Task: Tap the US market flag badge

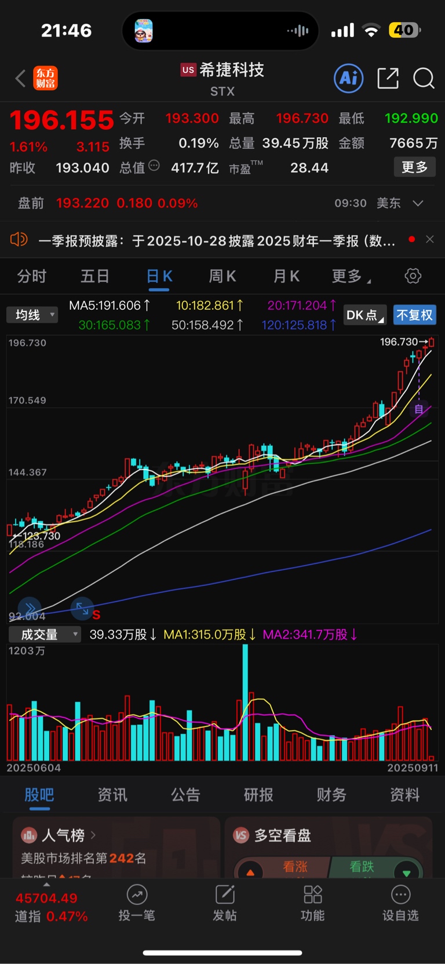Action: coord(188,70)
